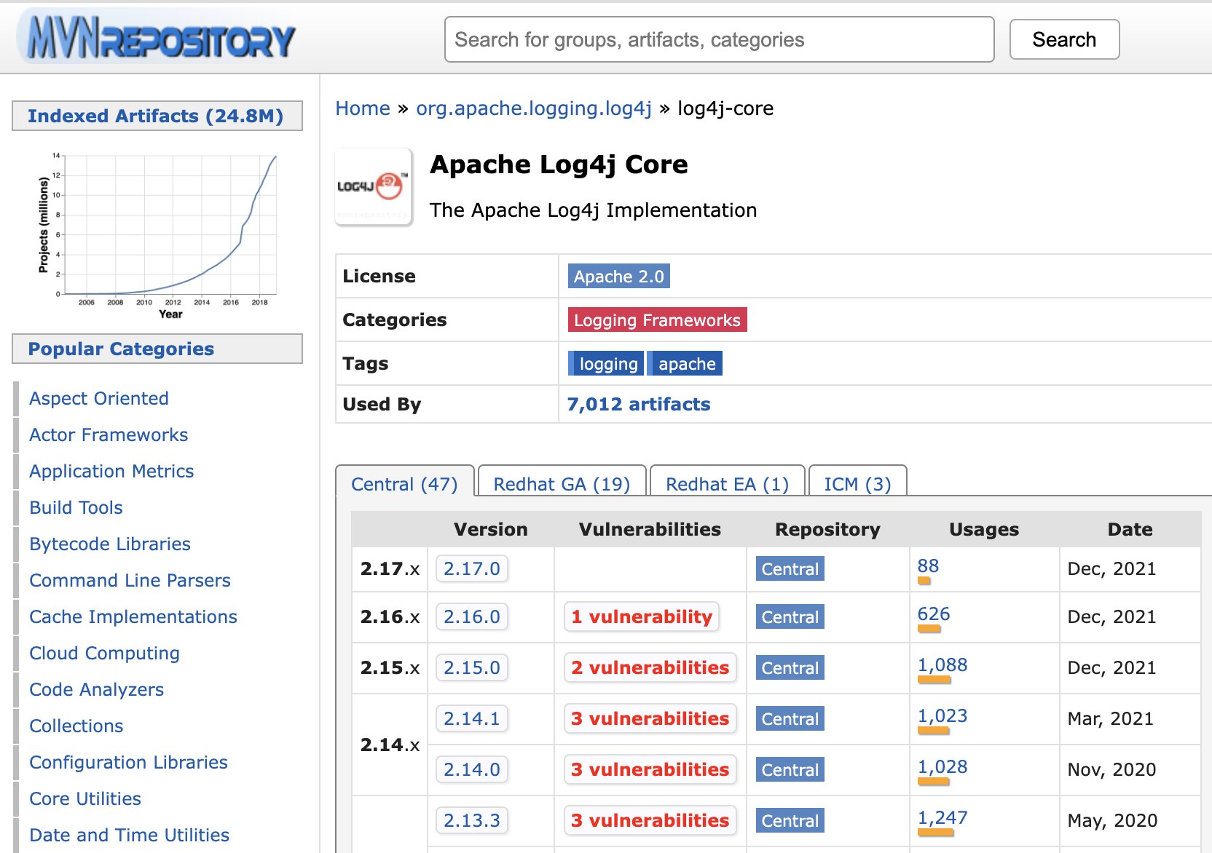
Task: Open the 1,088 usages link
Action: (943, 665)
